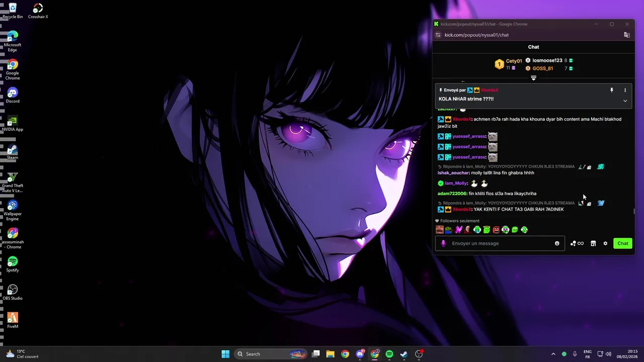The width and height of the screenshot is (644, 362).
Task: Insert the pink butterfly emote
Action: click(x=458, y=230)
